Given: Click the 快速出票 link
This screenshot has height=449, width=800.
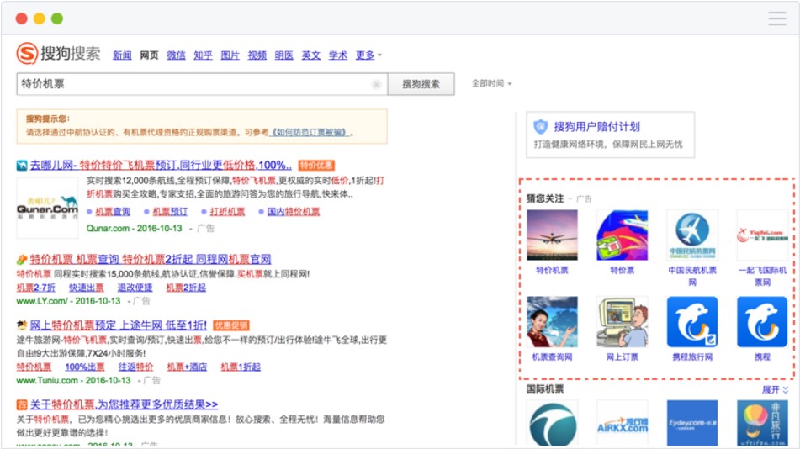Looking at the screenshot, I should [86, 288].
